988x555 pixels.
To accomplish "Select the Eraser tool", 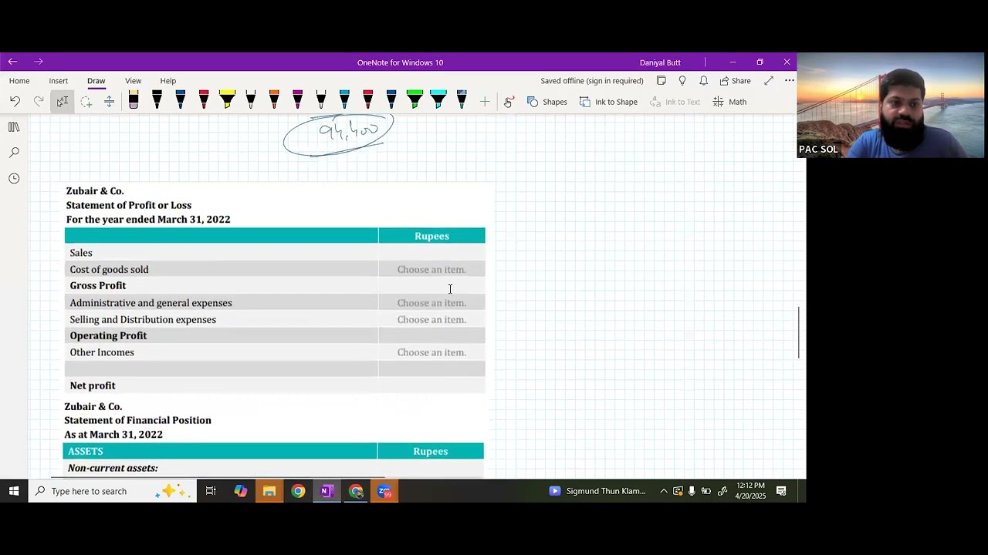I will point(134,100).
